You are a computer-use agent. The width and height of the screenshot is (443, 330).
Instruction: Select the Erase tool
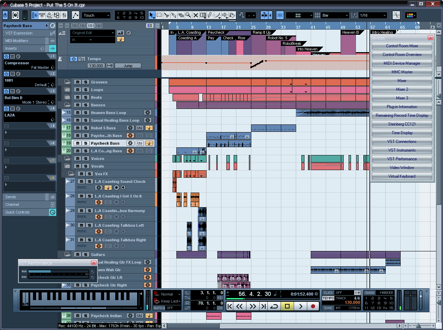(x=181, y=15)
